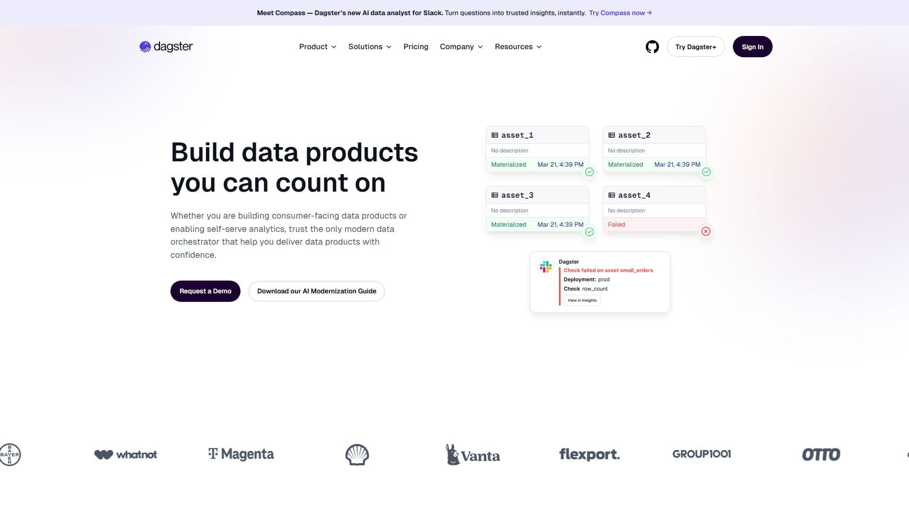Click 'Check row_count' text in notification

(x=586, y=289)
